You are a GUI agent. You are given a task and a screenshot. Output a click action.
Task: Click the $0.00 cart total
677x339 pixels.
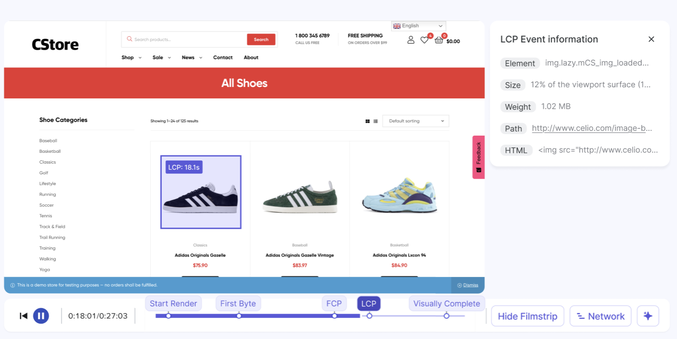point(453,42)
